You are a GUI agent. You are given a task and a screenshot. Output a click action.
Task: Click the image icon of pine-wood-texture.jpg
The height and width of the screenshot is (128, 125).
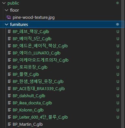9,17
